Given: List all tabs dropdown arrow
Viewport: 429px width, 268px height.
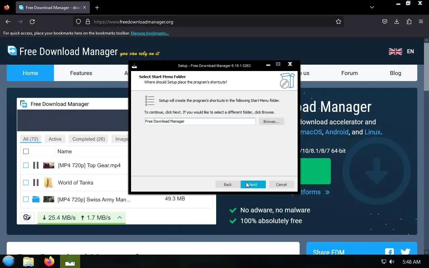Looking at the screenshot, I should point(372,7).
